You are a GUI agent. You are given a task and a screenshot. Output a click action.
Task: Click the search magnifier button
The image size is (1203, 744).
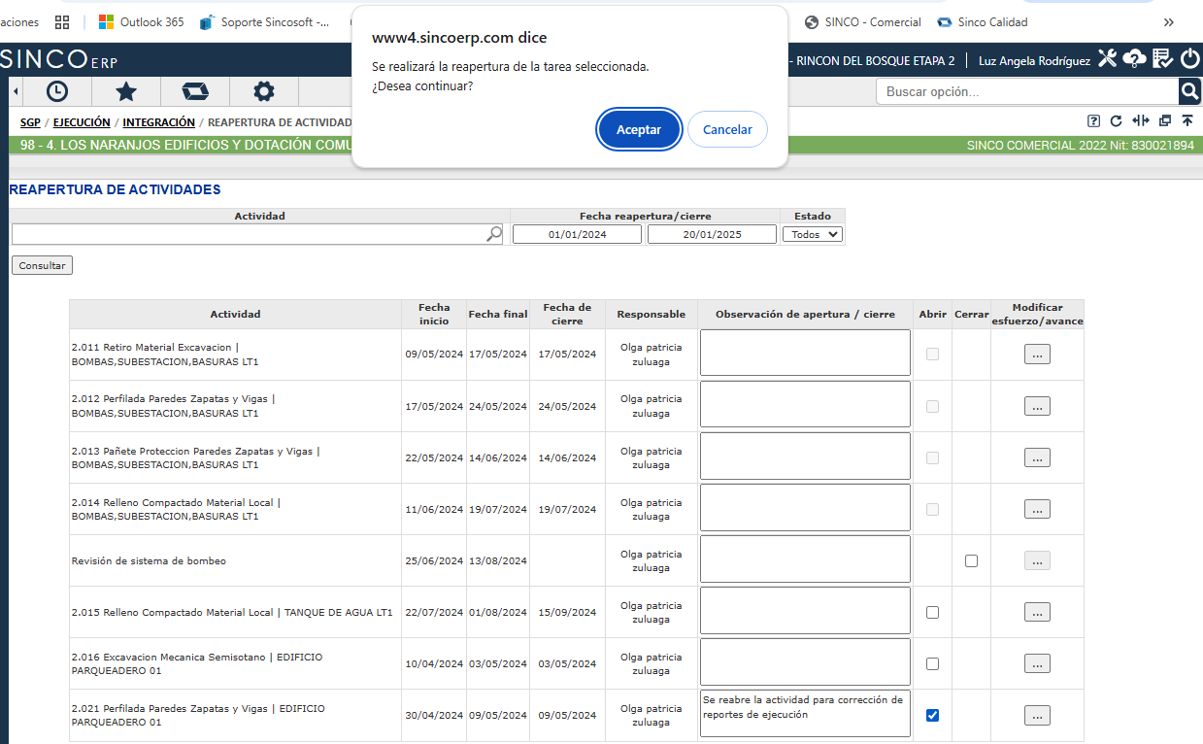point(1189,91)
